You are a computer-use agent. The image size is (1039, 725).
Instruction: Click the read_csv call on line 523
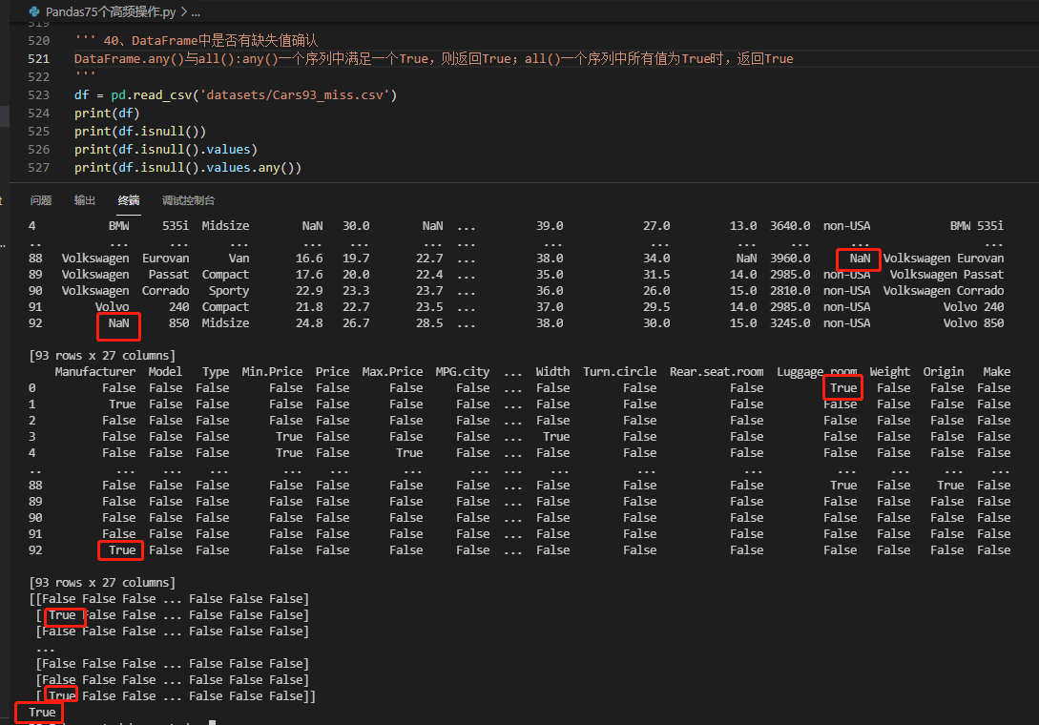(x=162, y=94)
